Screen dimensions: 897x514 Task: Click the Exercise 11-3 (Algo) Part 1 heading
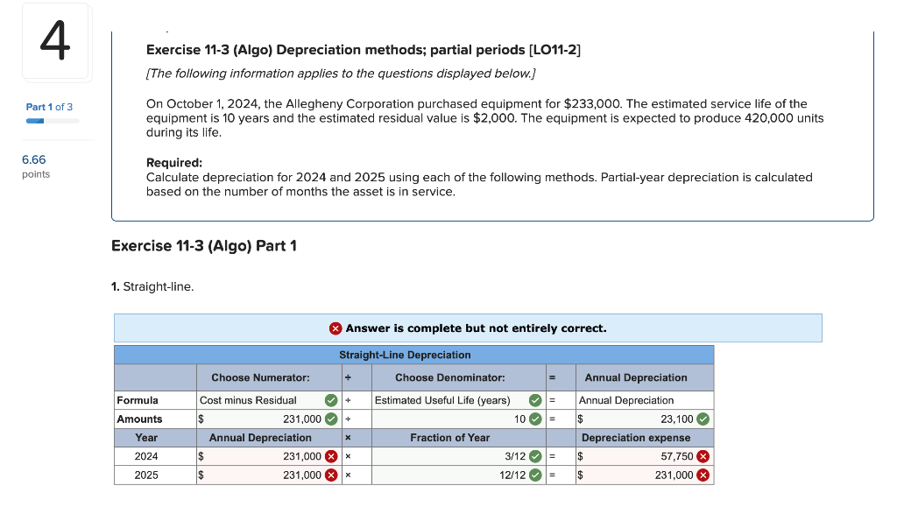point(204,246)
